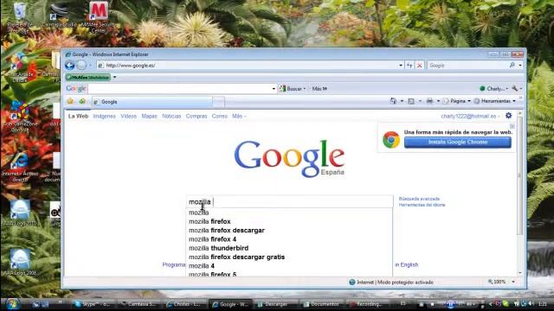Click the magnifier icon in IE search box

pyautogui.click(x=512, y=66)
